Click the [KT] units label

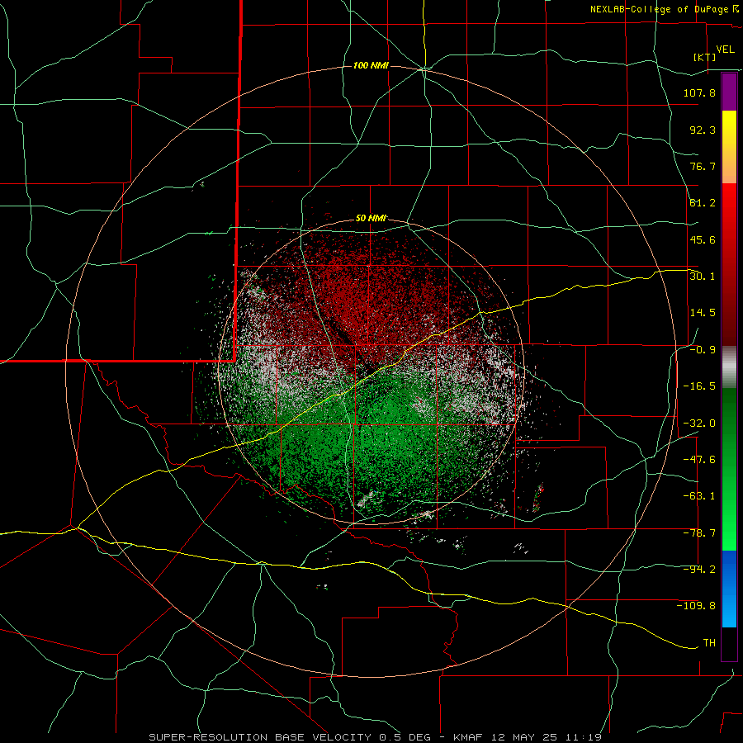click(x=705, y=57)
